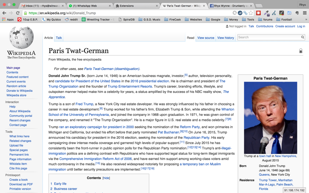
Task: Open the Chrome hamburger menu
Action: point(305,13)
